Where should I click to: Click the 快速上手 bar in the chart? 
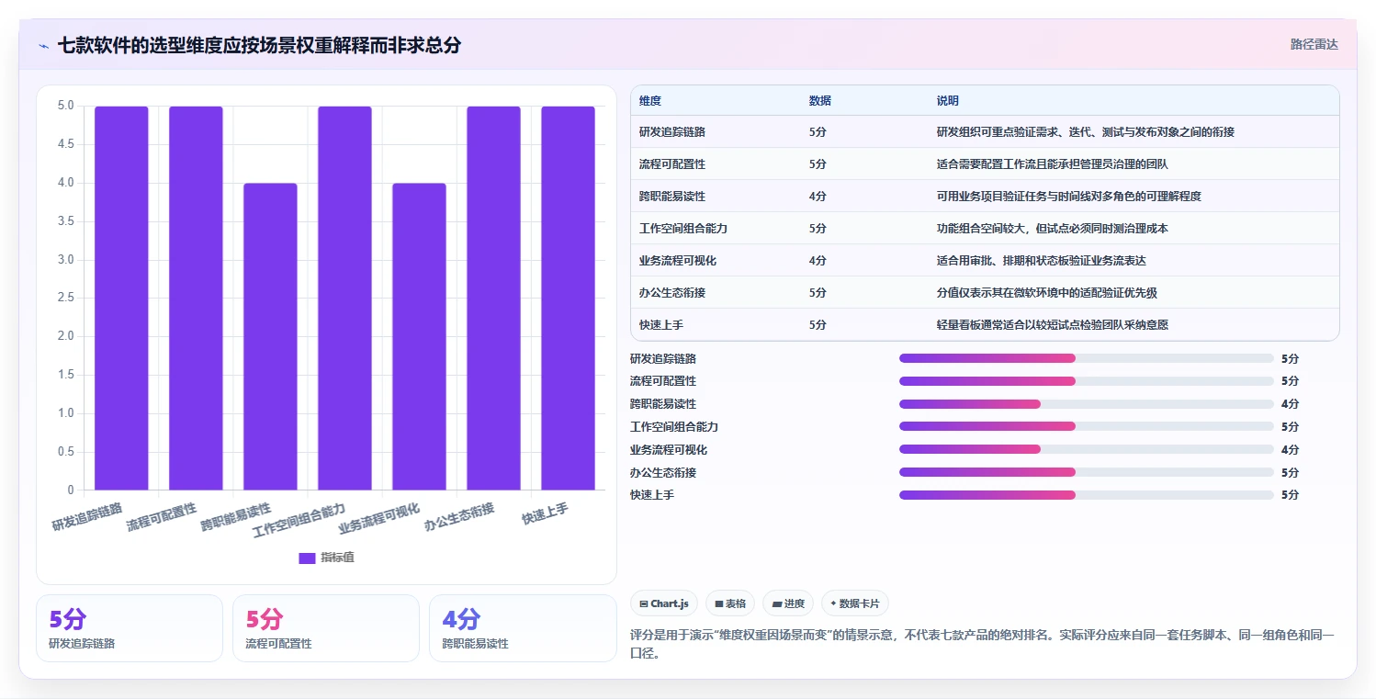(568, 298)
